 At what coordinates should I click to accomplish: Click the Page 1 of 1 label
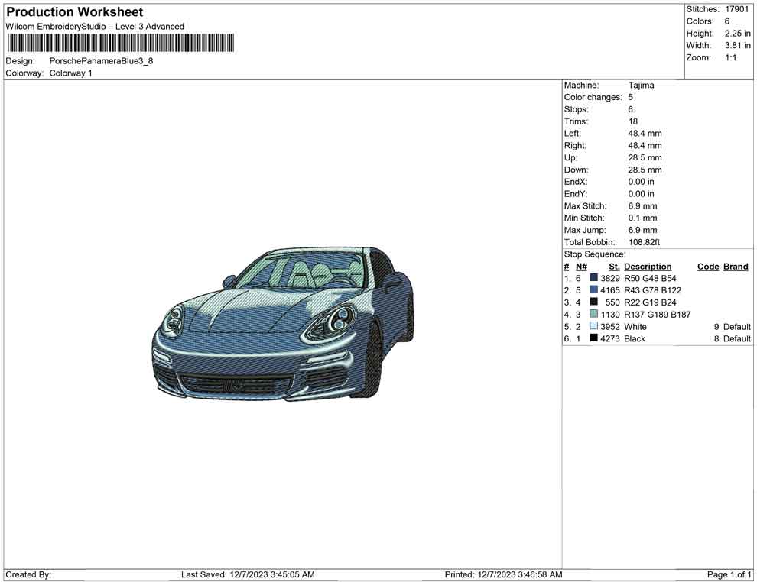click(x=727, y=574)
